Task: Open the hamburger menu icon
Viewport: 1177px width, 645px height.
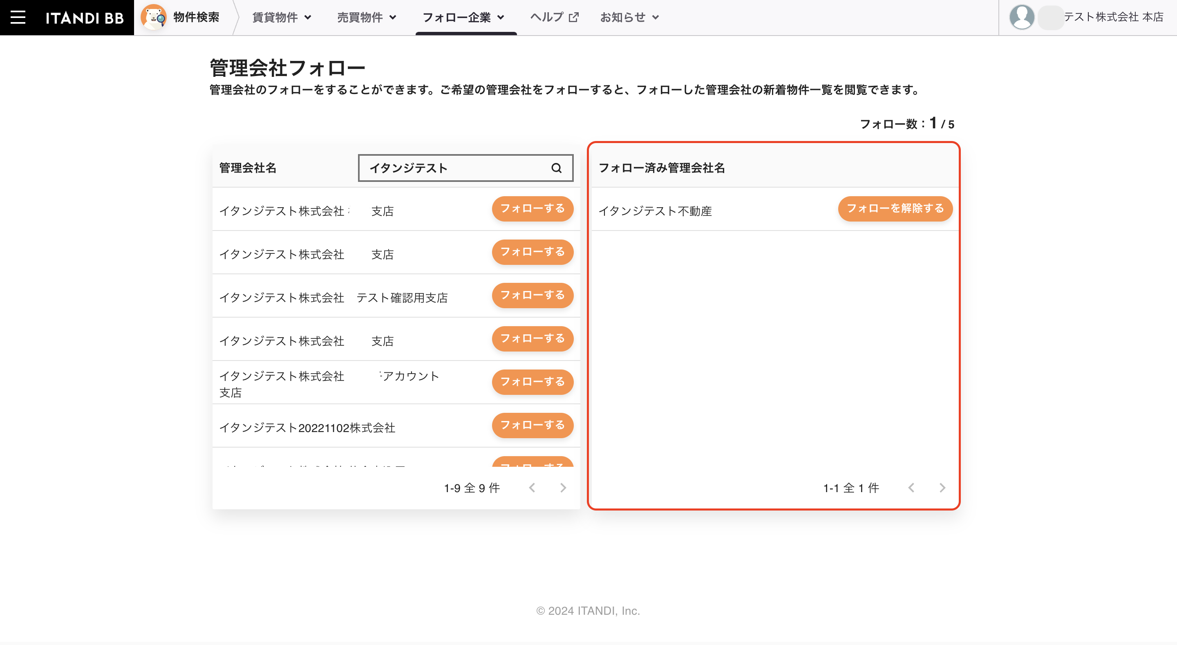Action: click(18, 17)
